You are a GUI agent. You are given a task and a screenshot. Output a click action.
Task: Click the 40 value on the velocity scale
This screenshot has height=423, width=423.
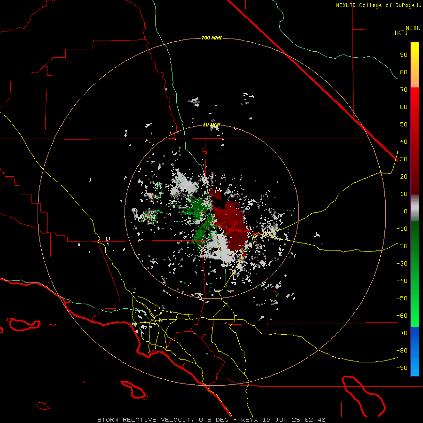404,141
